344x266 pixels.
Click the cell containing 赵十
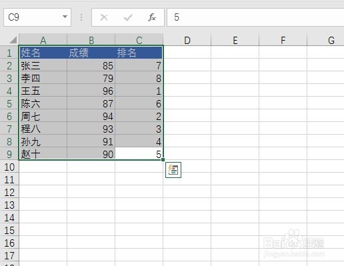click(43, 154)
